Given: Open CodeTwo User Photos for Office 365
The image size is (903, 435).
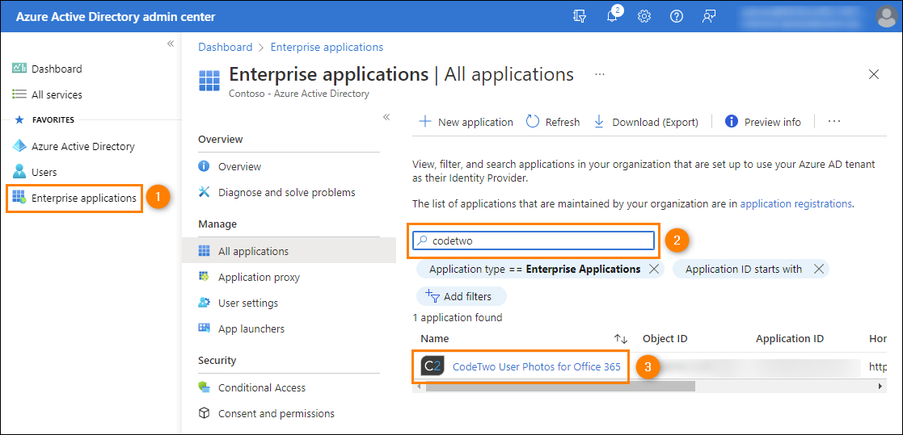Looking at the screenshot, I should (537, 366).
